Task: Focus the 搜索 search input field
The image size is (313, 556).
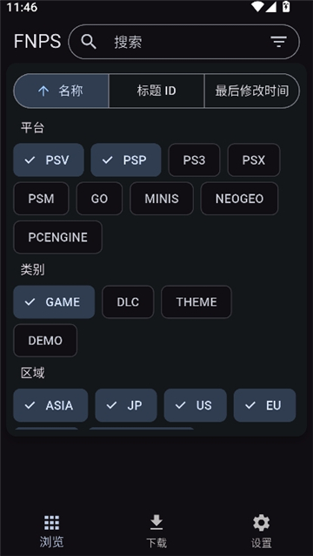Action: (x=184, y=42)
